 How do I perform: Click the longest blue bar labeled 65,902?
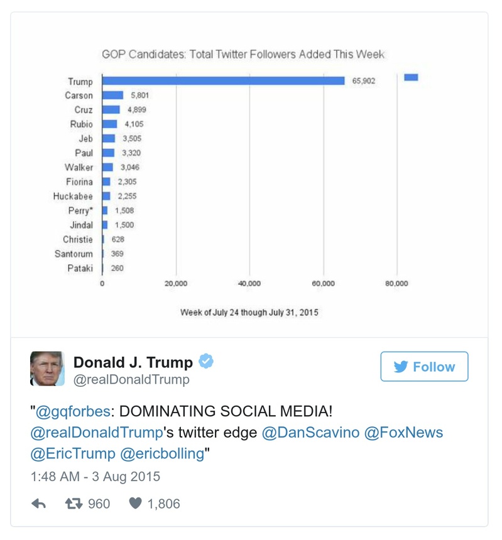(x=220, y=80)
